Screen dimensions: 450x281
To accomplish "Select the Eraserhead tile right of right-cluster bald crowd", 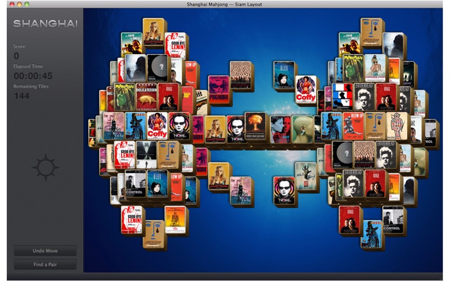I will pyautogui.click(x=386, y=155).
